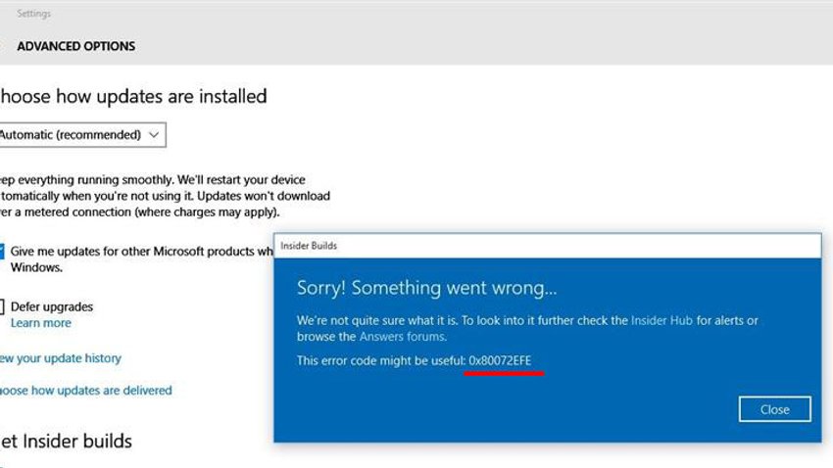Viewport: 833px width, 468px height.
Task: Uncheck Give me updates for other Microsoft products
Action: coord(2,252)
